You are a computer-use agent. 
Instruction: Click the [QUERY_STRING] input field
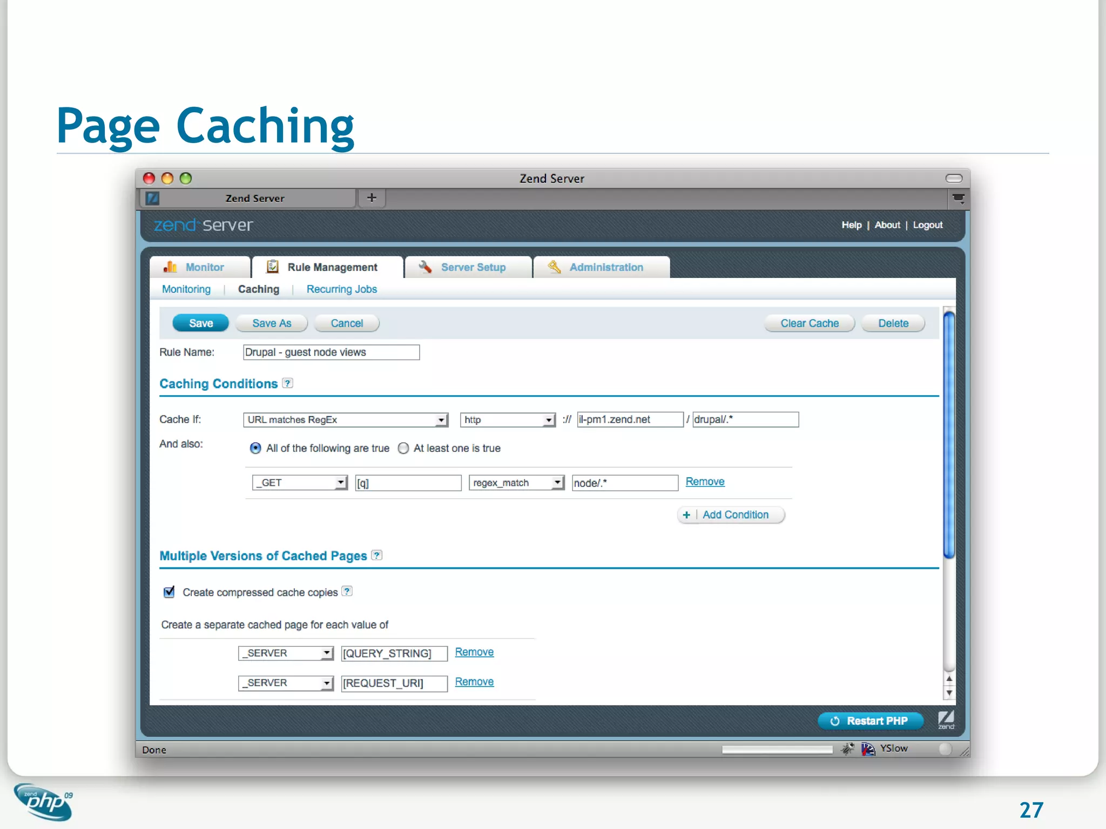tap(394, 654)
